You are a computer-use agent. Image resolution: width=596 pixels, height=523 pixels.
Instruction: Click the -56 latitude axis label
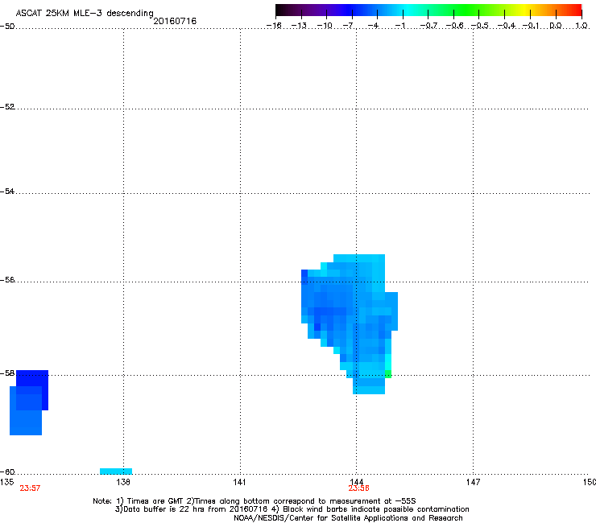[7, 279]
